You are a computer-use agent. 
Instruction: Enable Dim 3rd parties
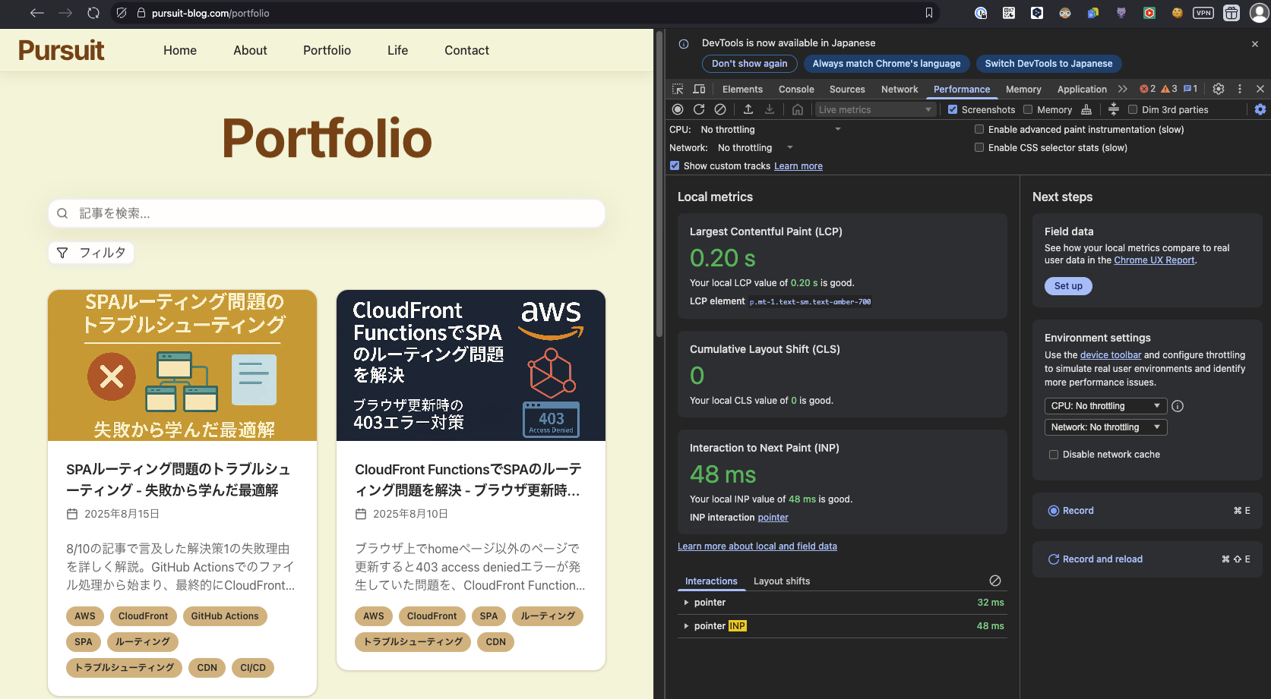(1133, 109)
